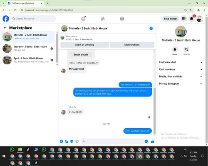Open the emoji picker
The height and width of the screenshot is (166, 208).
pyautogui.click(x=146, y=142)
